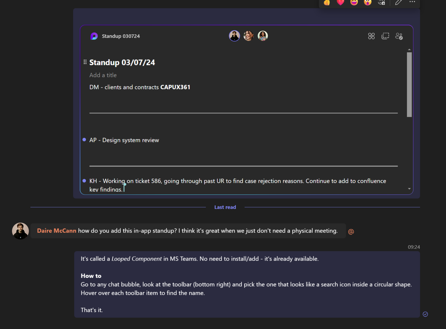The height and width of the screenshot is (329, 446).
Task: React with the laughing emoji
Action: pyautogui.click(x=354, y=2)
